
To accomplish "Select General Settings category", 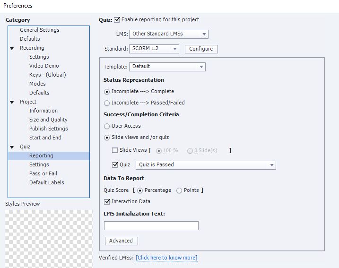I will tap(40, 30).
